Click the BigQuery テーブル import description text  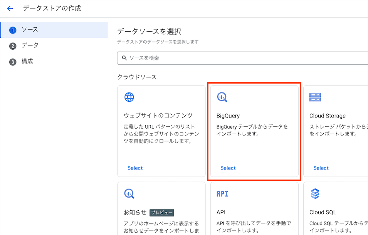(x=252, y=130)
